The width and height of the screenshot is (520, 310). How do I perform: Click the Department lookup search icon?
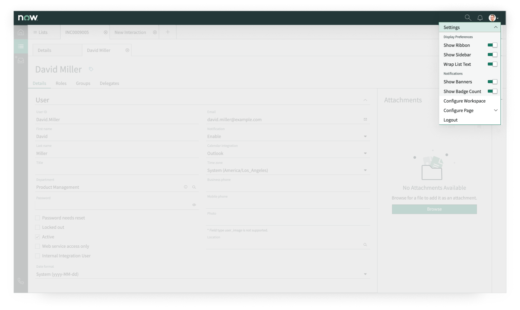[x=194, y=187]
